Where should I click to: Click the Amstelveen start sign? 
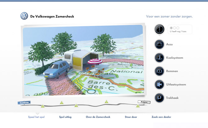[24, 103]
